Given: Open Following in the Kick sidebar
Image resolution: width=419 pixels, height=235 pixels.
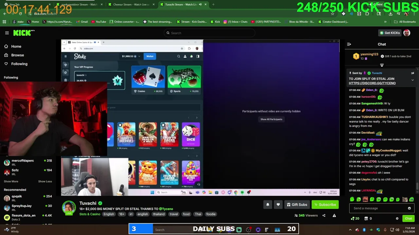Looking at the screenshot, I should pos(15,64).
